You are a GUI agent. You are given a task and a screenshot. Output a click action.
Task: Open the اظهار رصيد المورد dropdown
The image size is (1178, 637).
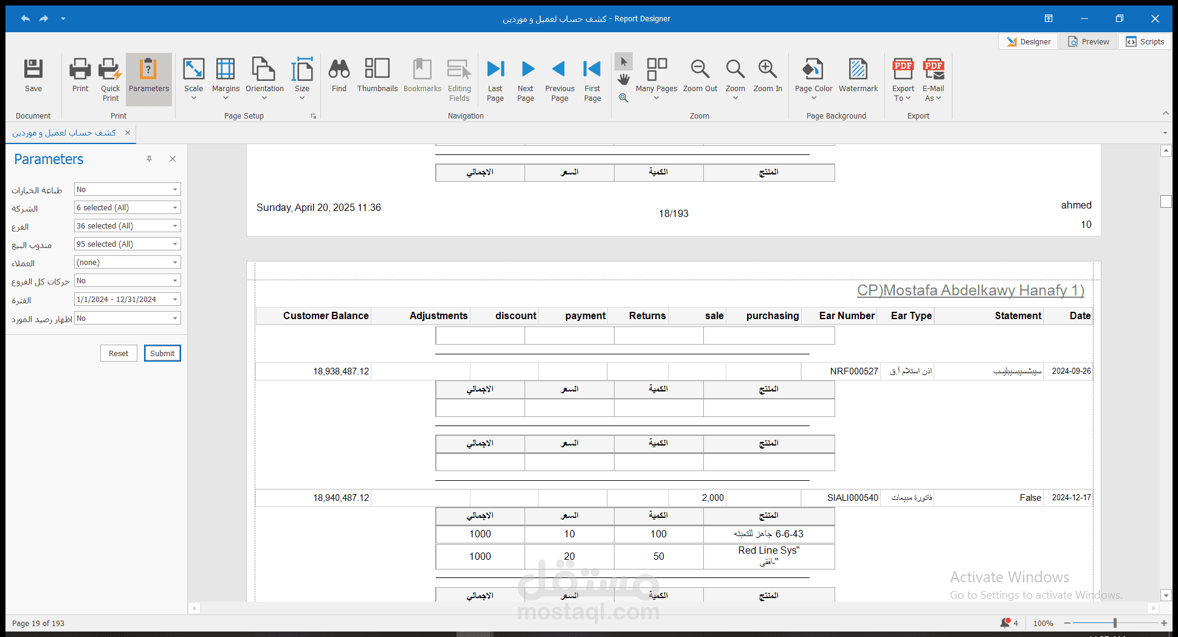tap(128, 318)
